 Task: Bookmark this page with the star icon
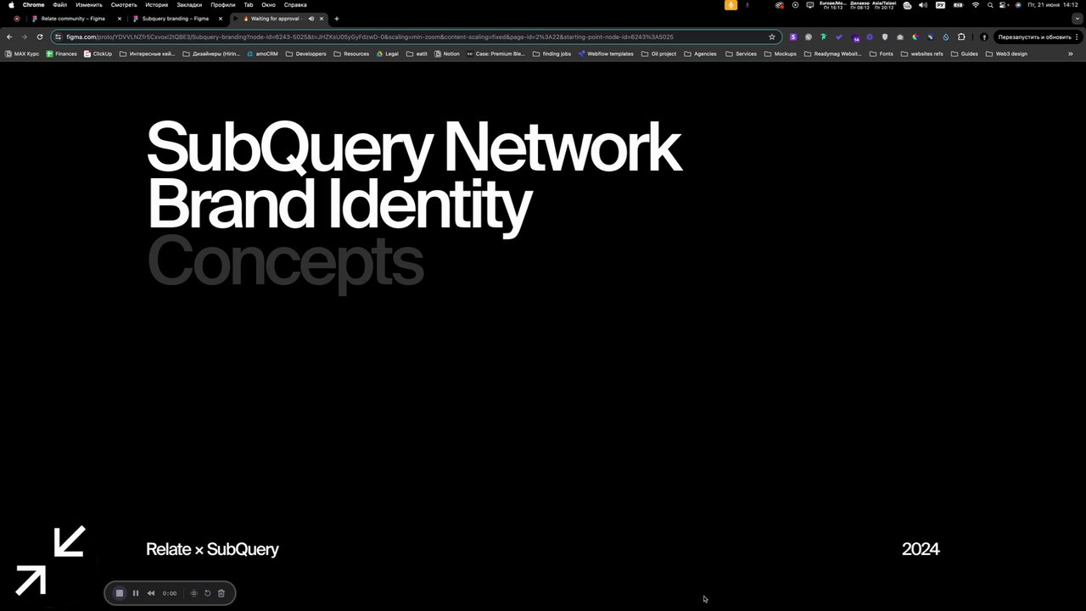(772, 36)
